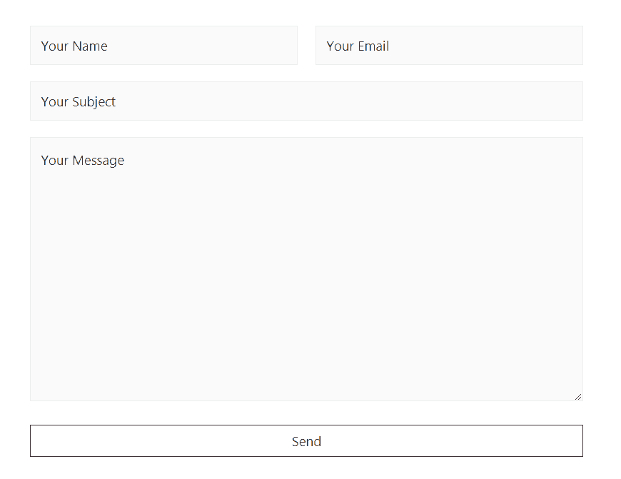The height and width of the screenshot is (479, 621).
Task: Click the 'Your Name' placeholder text
Action: click(x=74, y=46)
